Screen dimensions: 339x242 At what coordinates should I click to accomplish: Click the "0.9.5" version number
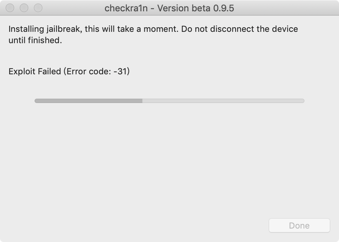click(x=224, y=8)
